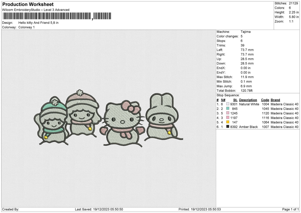Click the Trims value 39
Screen dimensions: 301x213
pyautogui.click(x=243, y=45)
